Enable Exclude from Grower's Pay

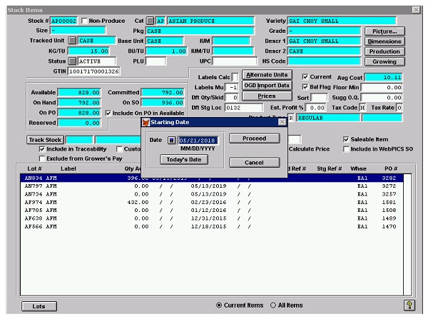pos(42,158)
